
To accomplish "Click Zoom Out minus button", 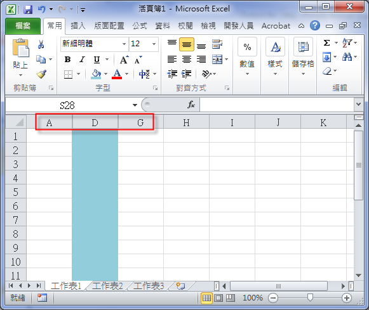I will pos(273,298).
